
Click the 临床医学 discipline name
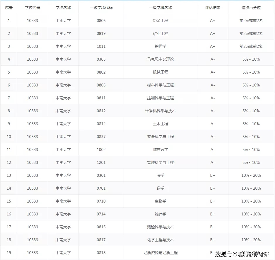click(160, 149)
